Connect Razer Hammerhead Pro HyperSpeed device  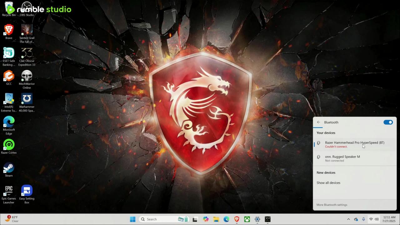pyautogui.click(x=355, y=144)
